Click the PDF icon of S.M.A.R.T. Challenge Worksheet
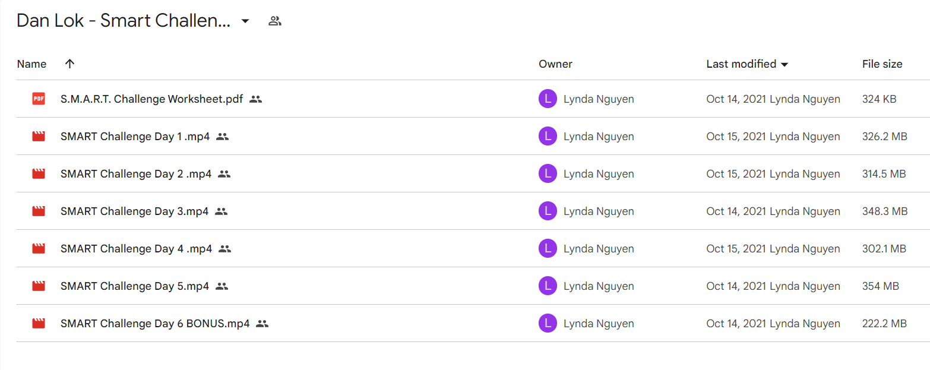Image resolution: width=930 pixels, height=370 pixels. tap(39, 99)
